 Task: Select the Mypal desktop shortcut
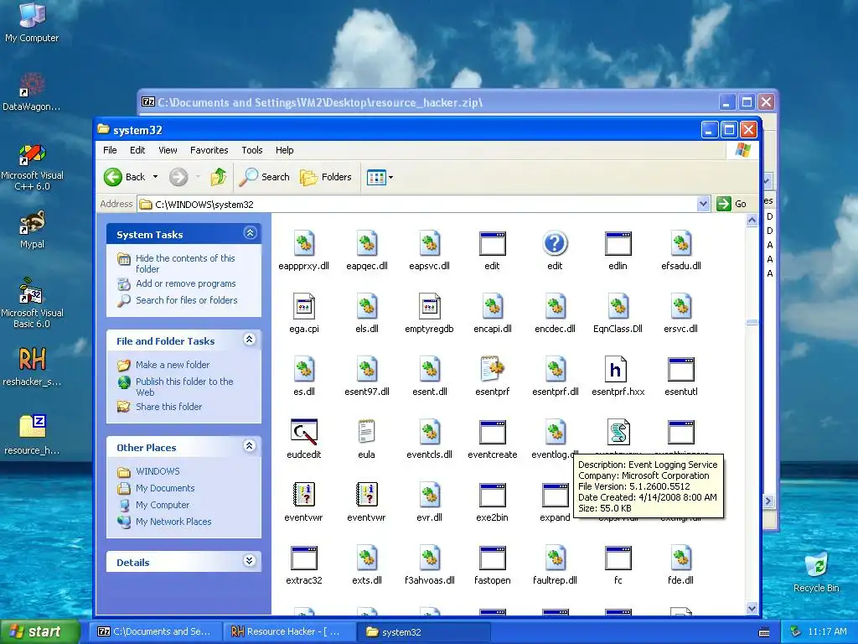click(x=32, y=229)
